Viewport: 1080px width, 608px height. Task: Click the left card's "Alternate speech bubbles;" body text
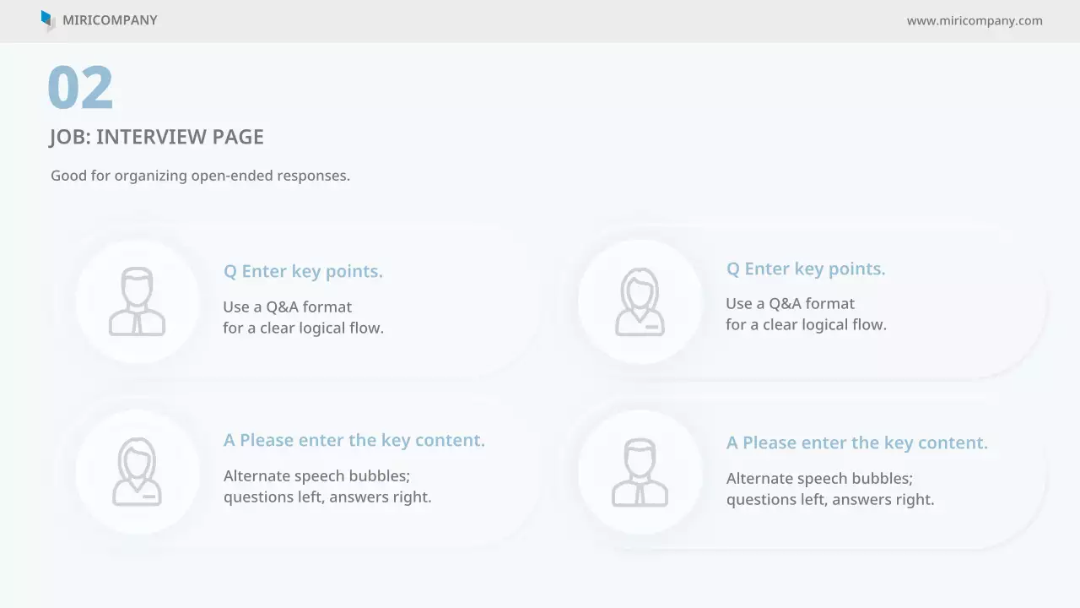click(317, 475)
